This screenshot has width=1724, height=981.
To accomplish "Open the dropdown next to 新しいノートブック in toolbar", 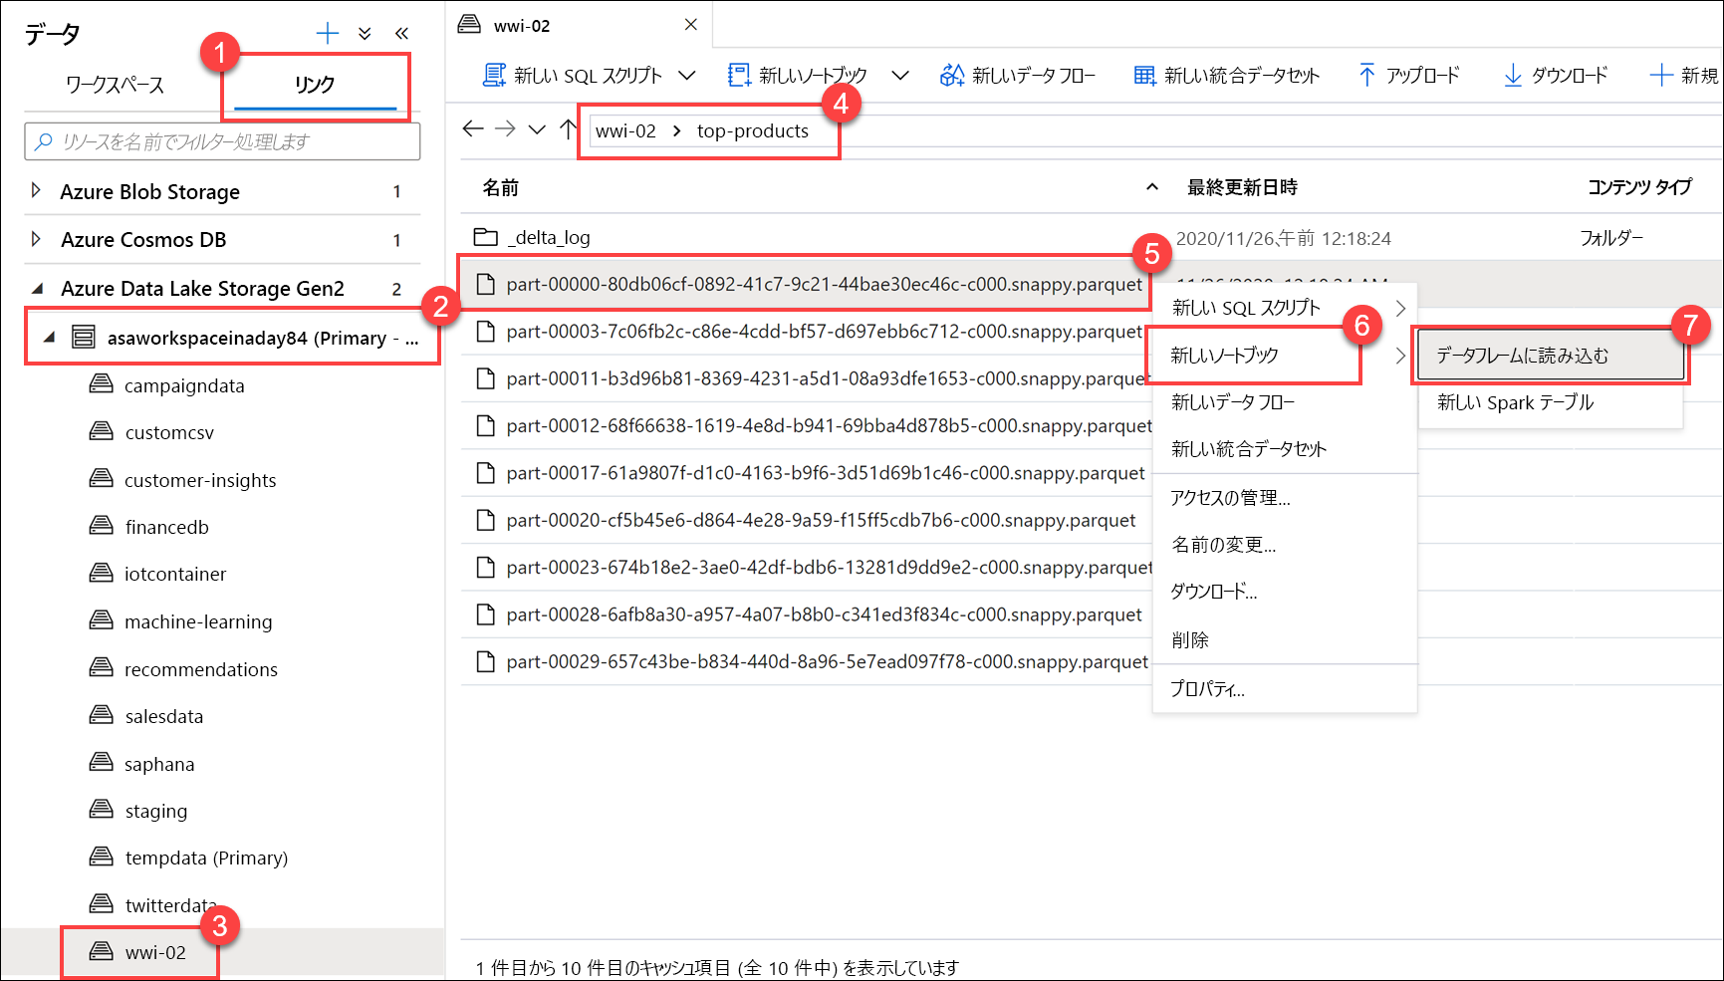I will pos(899,75).
